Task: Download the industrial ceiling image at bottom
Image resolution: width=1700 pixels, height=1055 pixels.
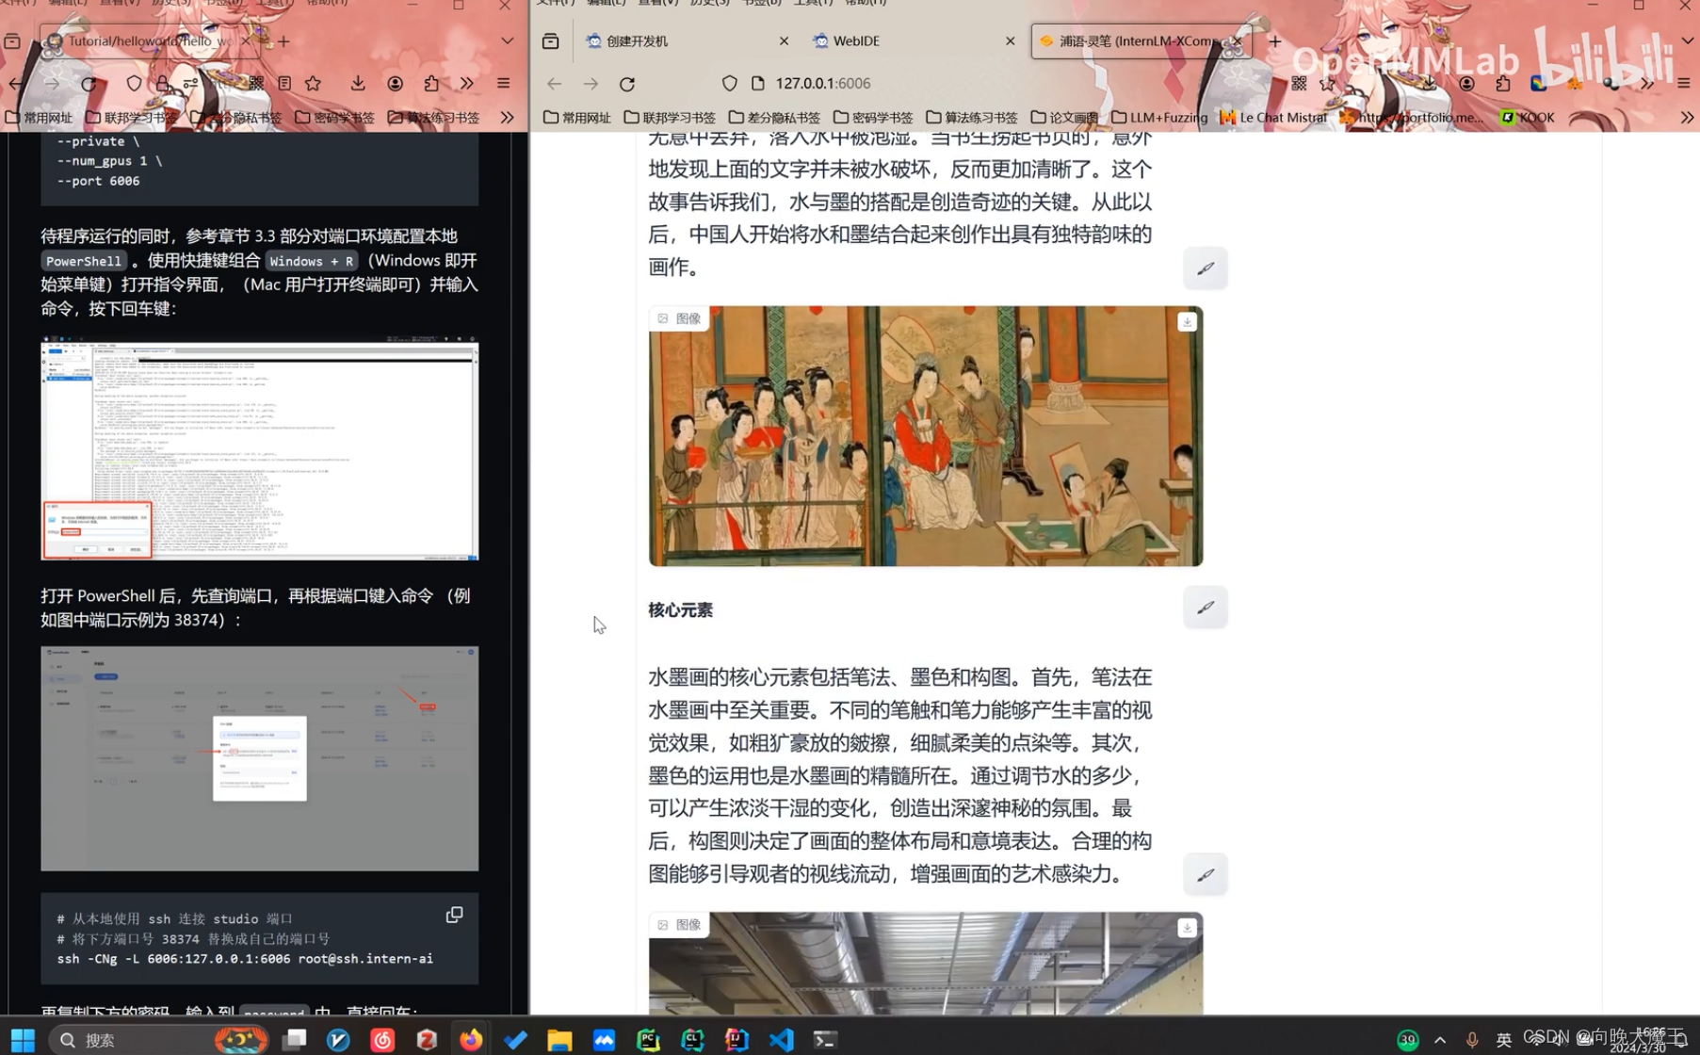Action: coord(1187,928)
